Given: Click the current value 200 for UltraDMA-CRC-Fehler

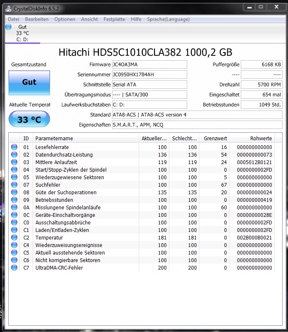Looking at the screenshot, I should tap(162, 268).
